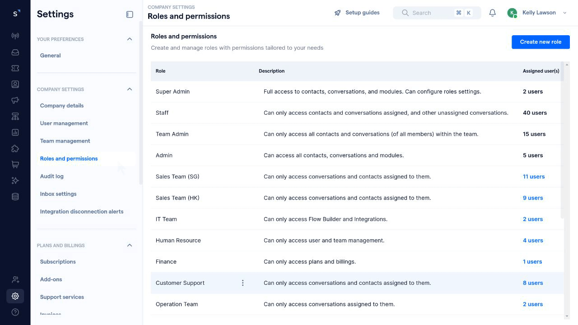Expand options menu for Customer Support role
The height and width of the screenshot is (325, 578).
[x=243, y=283]
